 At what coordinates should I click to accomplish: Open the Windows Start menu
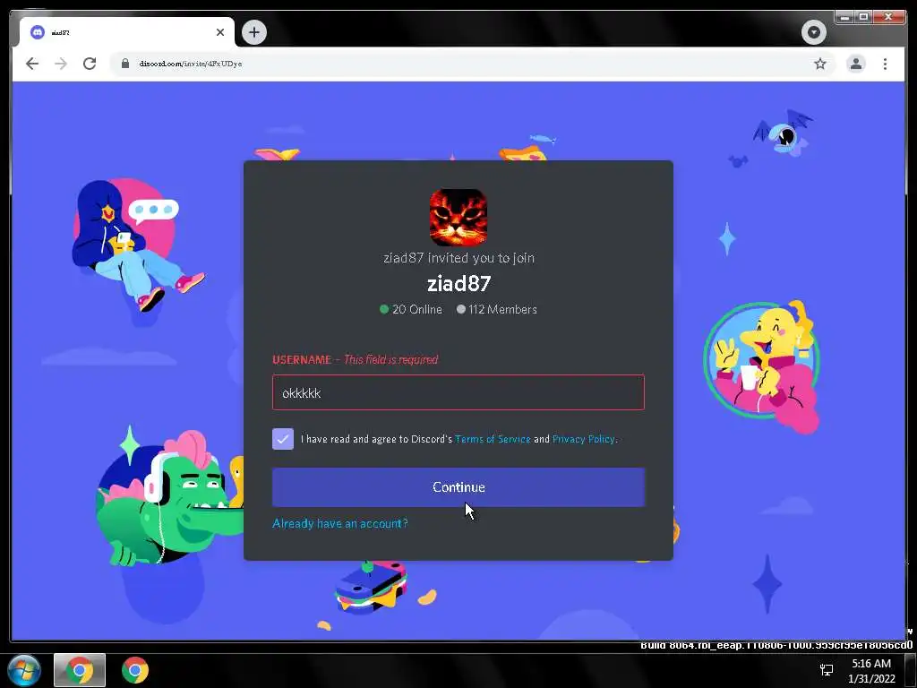pos(24,670)
